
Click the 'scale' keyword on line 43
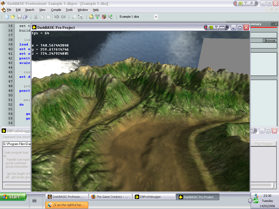tap(25, 63)
